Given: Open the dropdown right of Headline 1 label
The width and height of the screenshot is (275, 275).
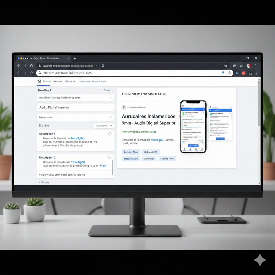Looking at the screenshot, I should click(108, 91).
